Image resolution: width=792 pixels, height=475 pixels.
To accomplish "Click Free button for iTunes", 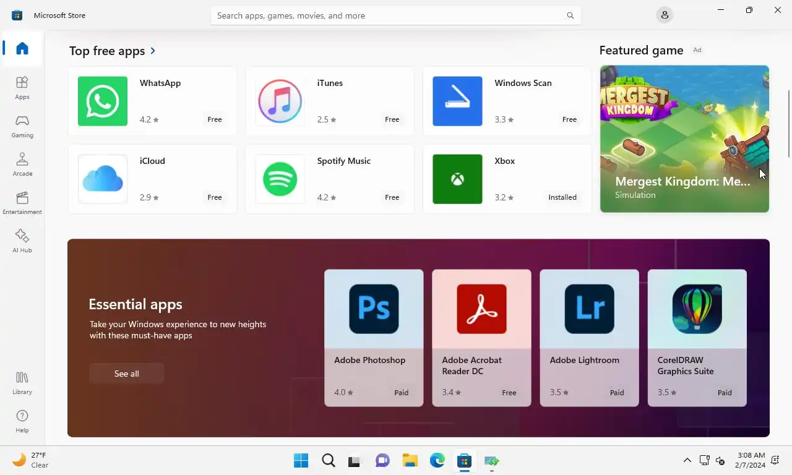I will click(x=392, y=119).
